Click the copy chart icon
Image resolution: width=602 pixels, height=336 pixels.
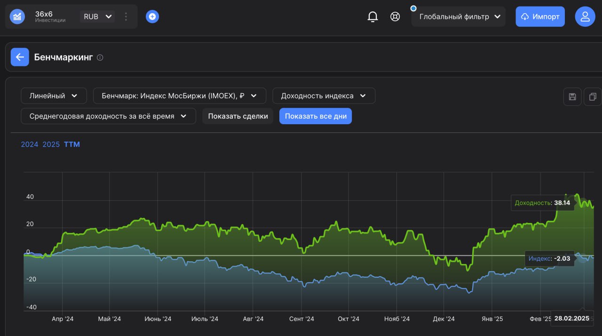tap(592, 97)
